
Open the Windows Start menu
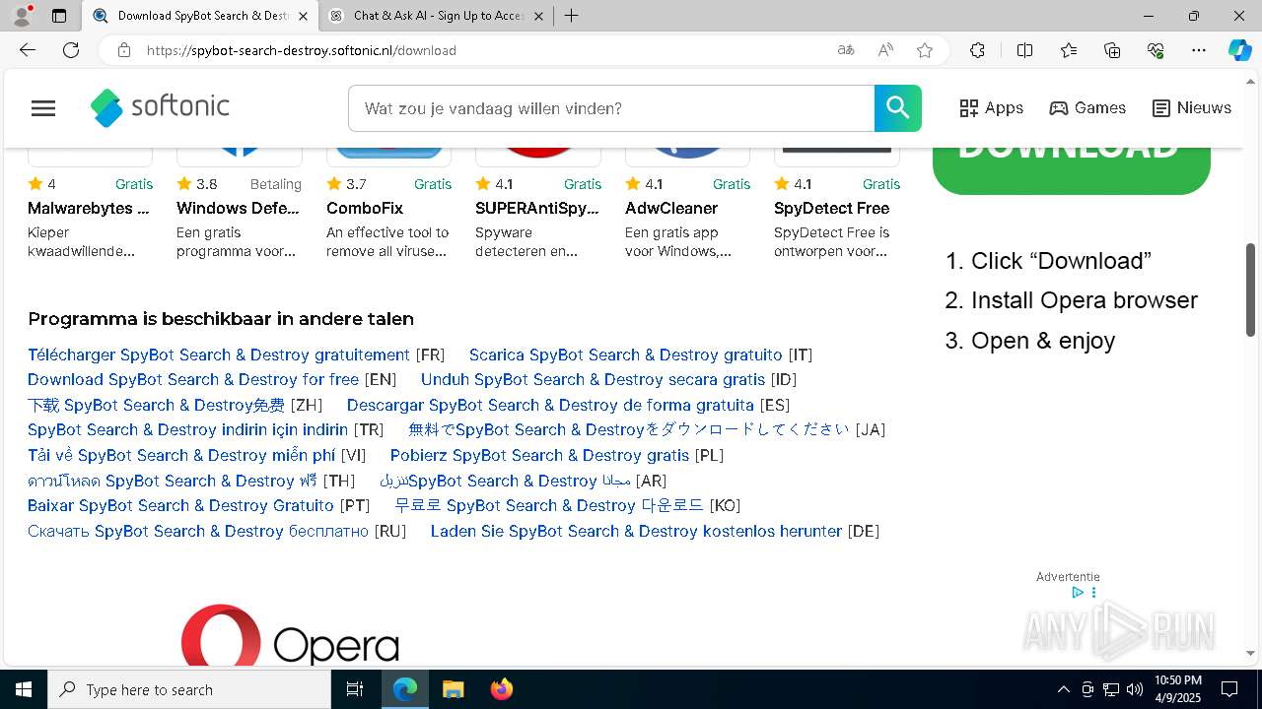24,689
